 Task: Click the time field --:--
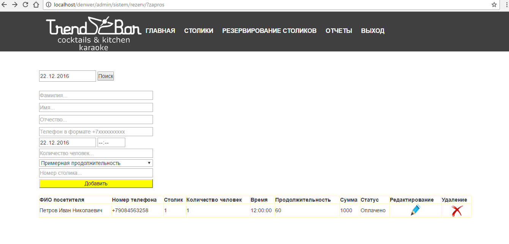pos(111,143)
